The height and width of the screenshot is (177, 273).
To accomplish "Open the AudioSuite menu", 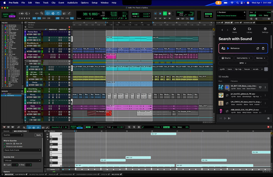I will pyautogui.click(x=72, y=3).
